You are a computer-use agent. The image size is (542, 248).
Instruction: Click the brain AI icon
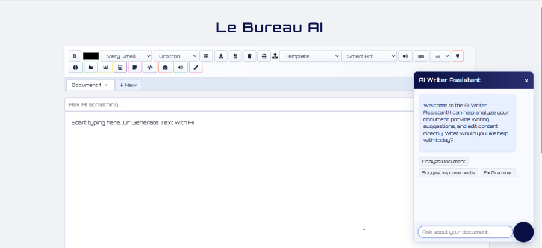click(76, 67)
